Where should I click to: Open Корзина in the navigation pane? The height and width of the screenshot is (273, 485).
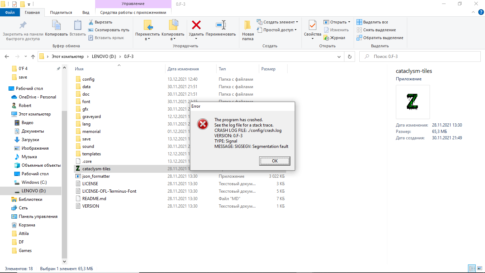click(27, 225)
